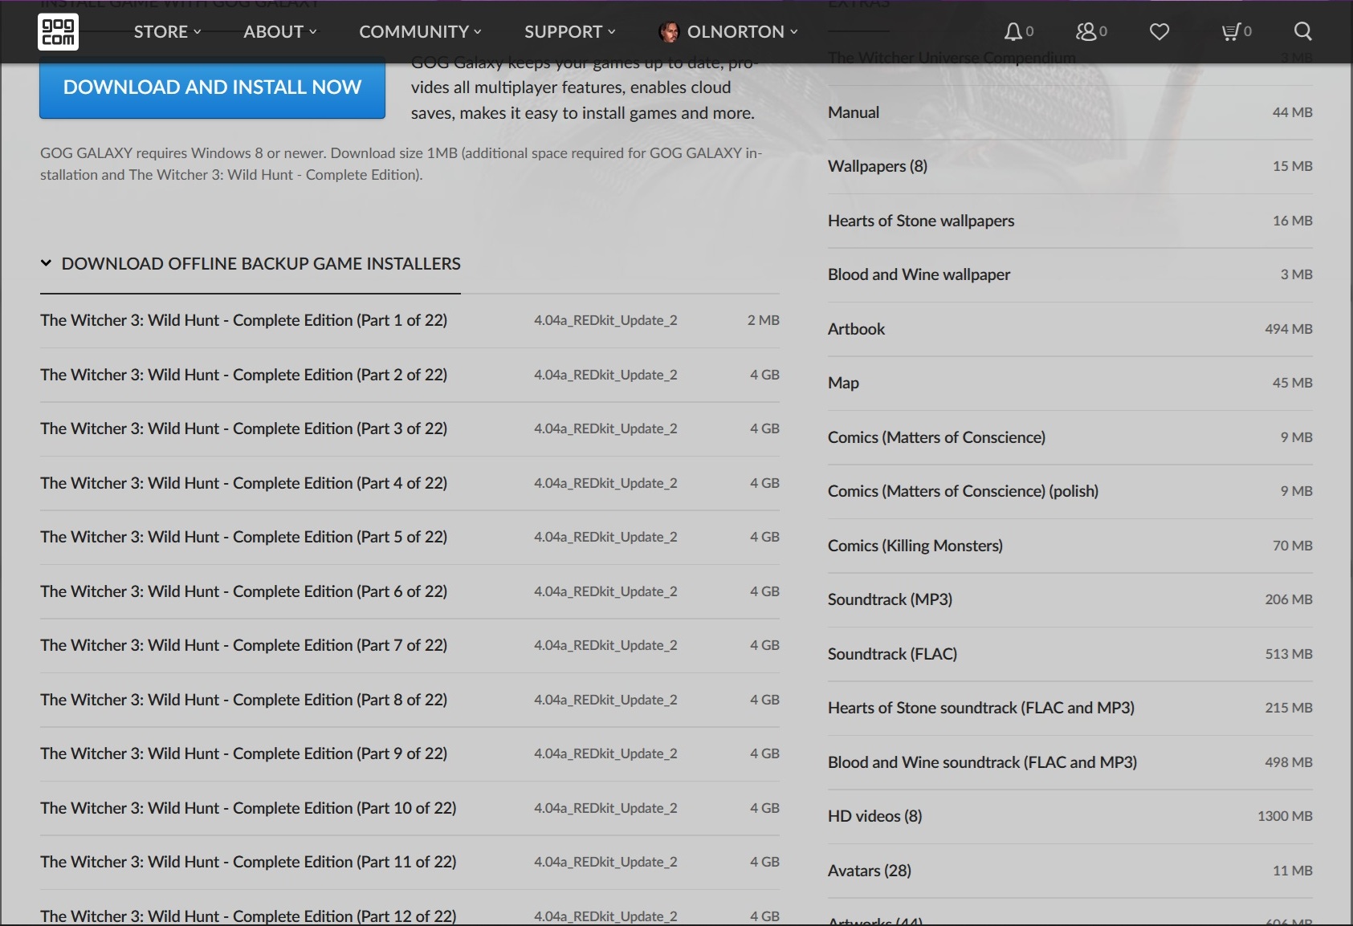Image resolution: width=1353 pixels, height=926 pixels.
Task: Download HD videos (8) extra
Action: [1070, 816]
